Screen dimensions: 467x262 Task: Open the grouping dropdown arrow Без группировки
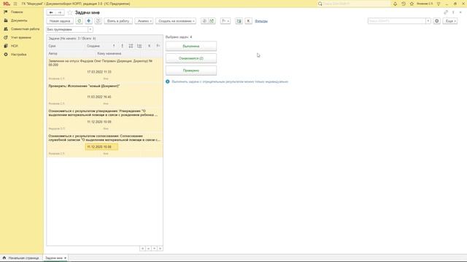90,29
